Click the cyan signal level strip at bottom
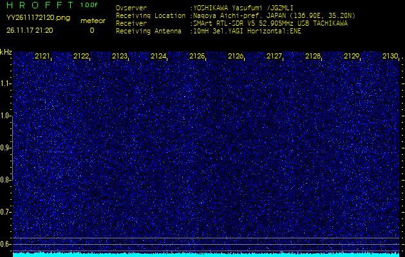 click(x=206, y=254)
